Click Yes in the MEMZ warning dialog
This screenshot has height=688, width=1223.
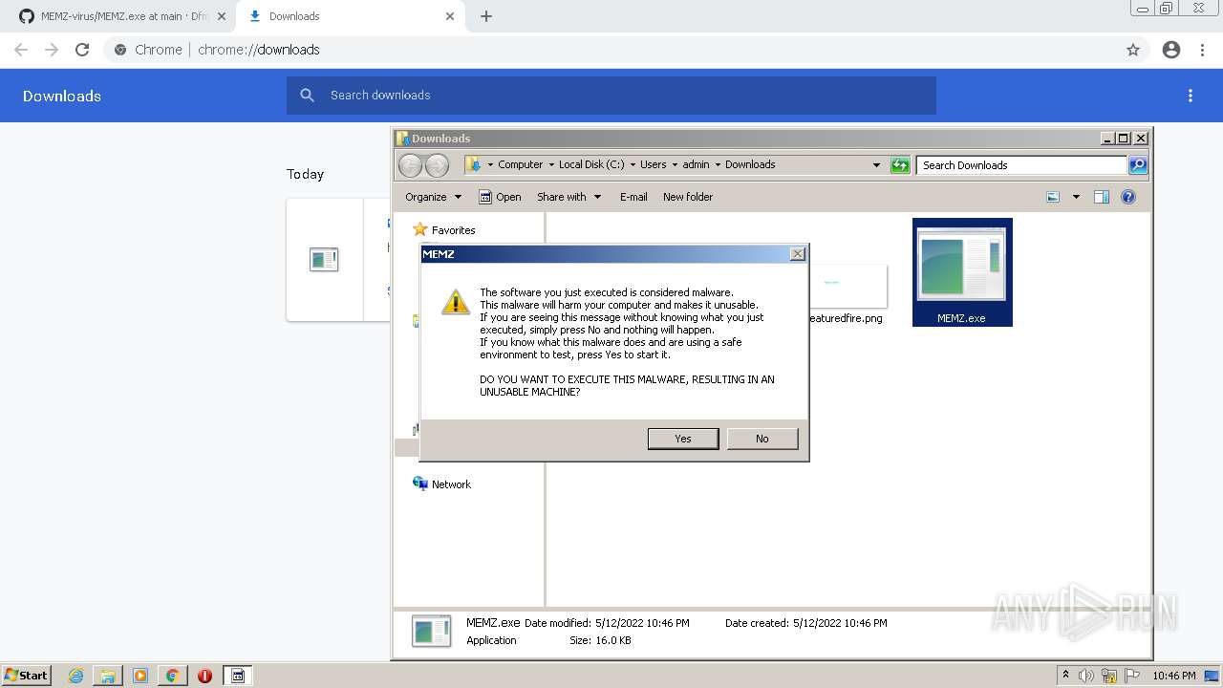(x=682, y=439)
